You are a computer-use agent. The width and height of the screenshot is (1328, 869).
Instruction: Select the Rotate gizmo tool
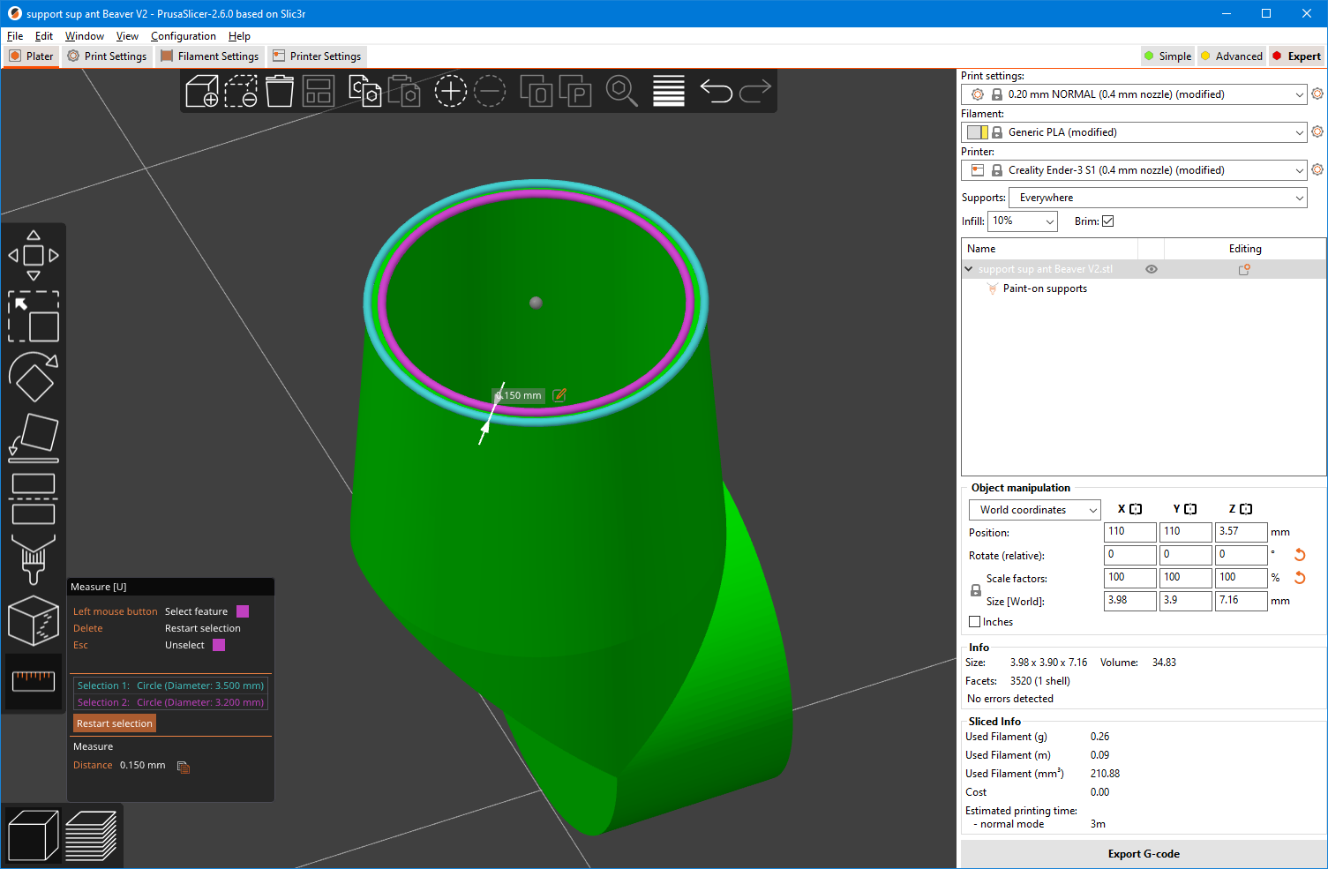tap(34, 377)
